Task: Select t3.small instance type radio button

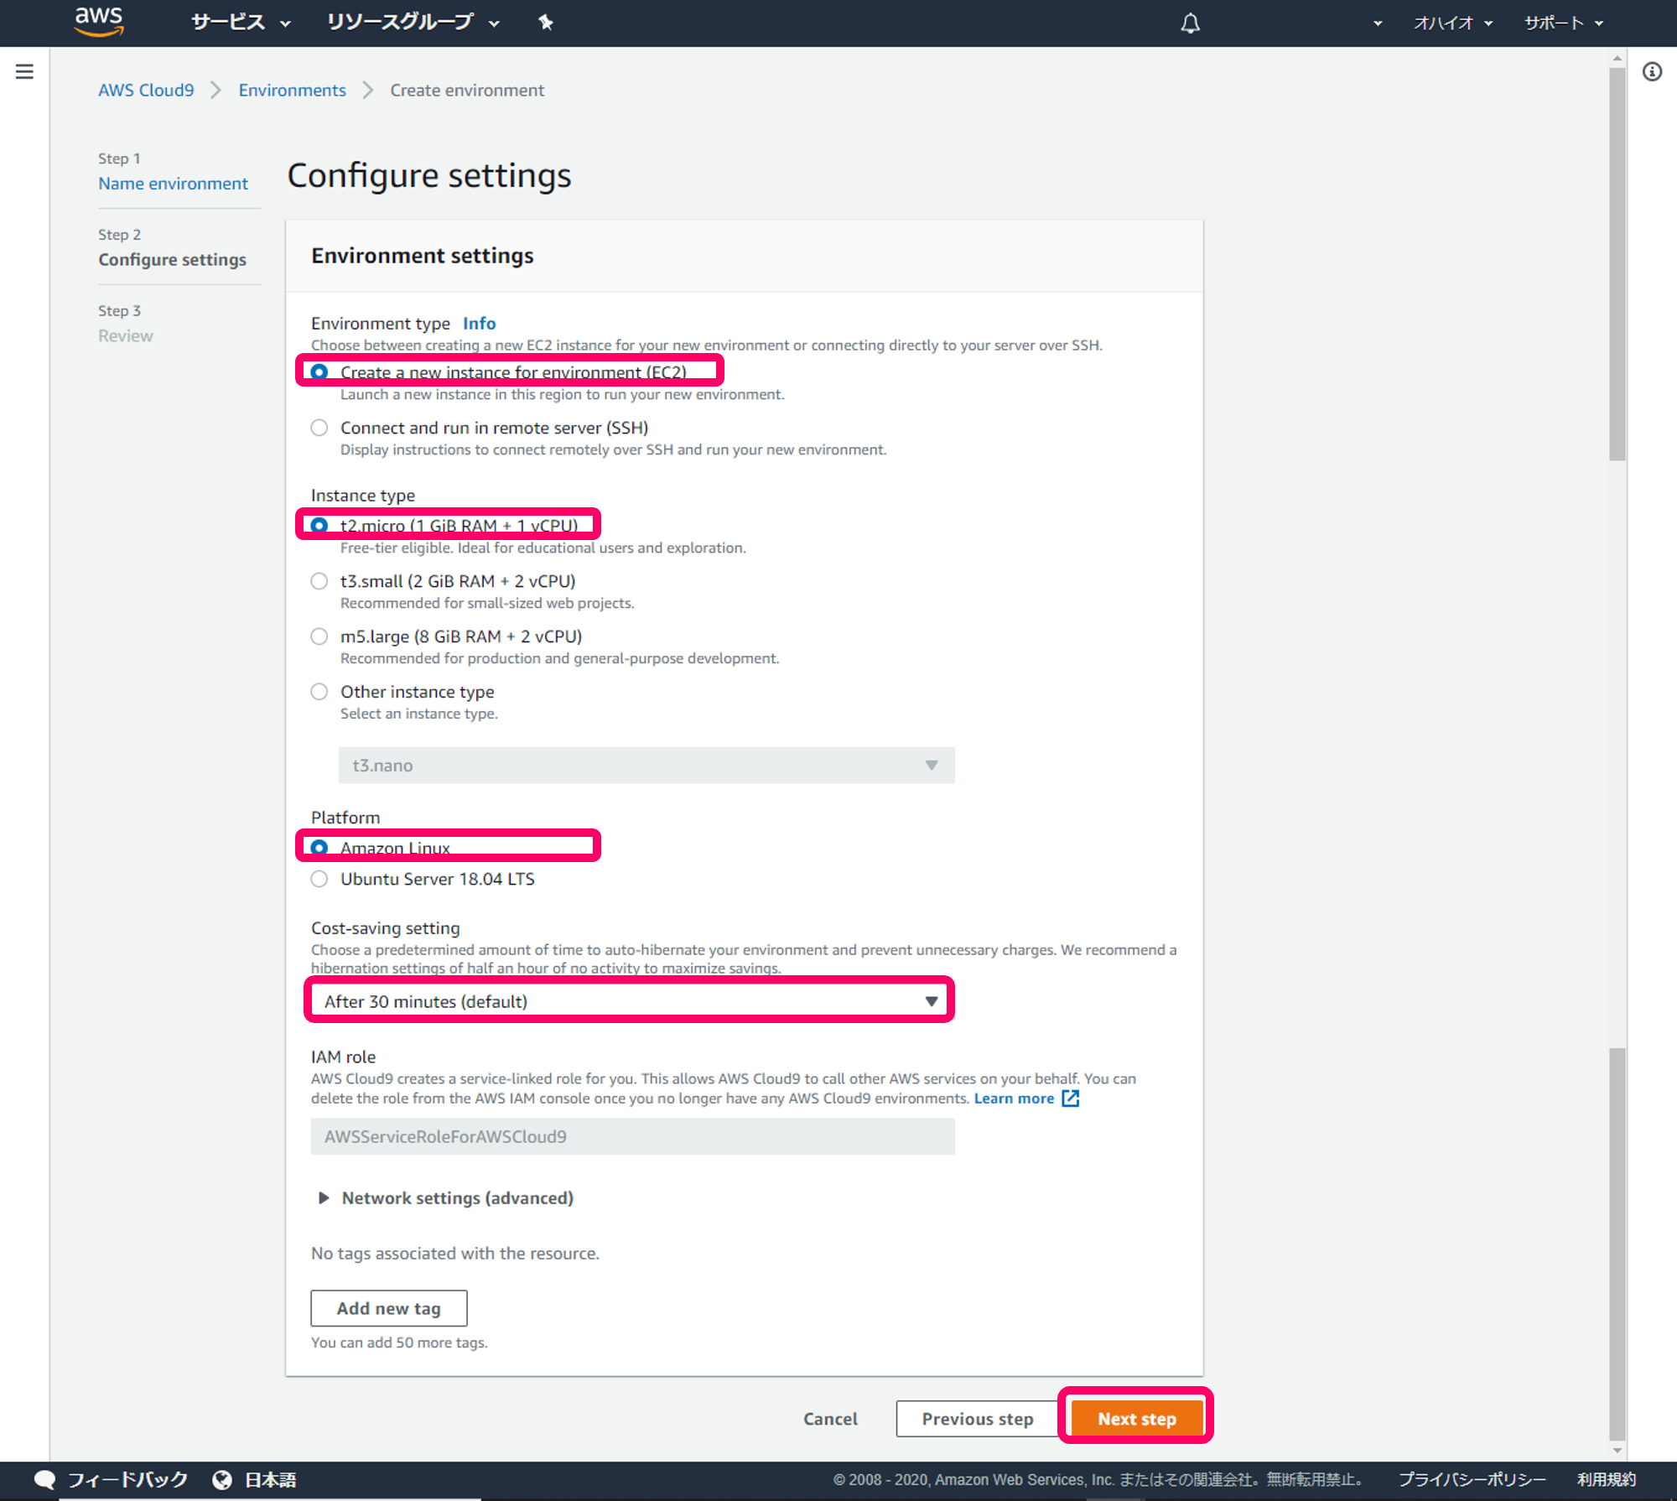Action: 319,581
